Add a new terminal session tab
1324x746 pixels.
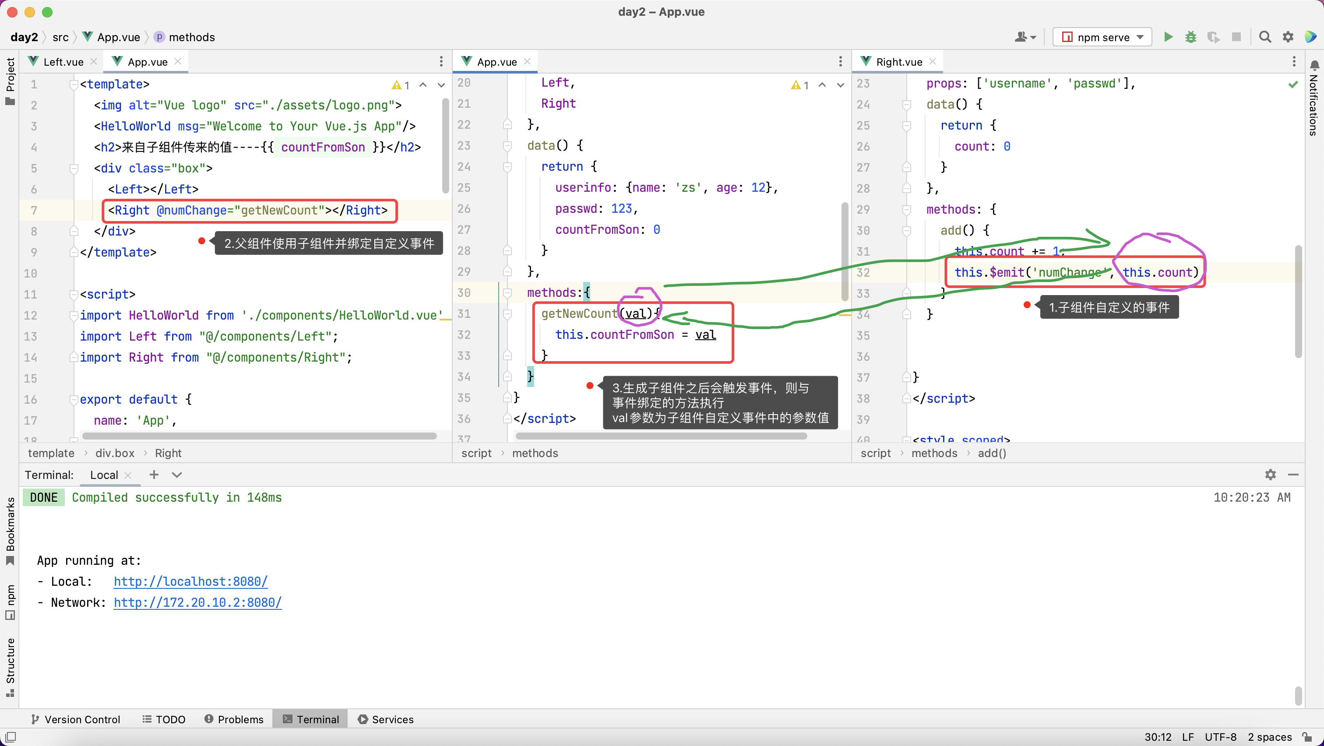tap(154, 475)
